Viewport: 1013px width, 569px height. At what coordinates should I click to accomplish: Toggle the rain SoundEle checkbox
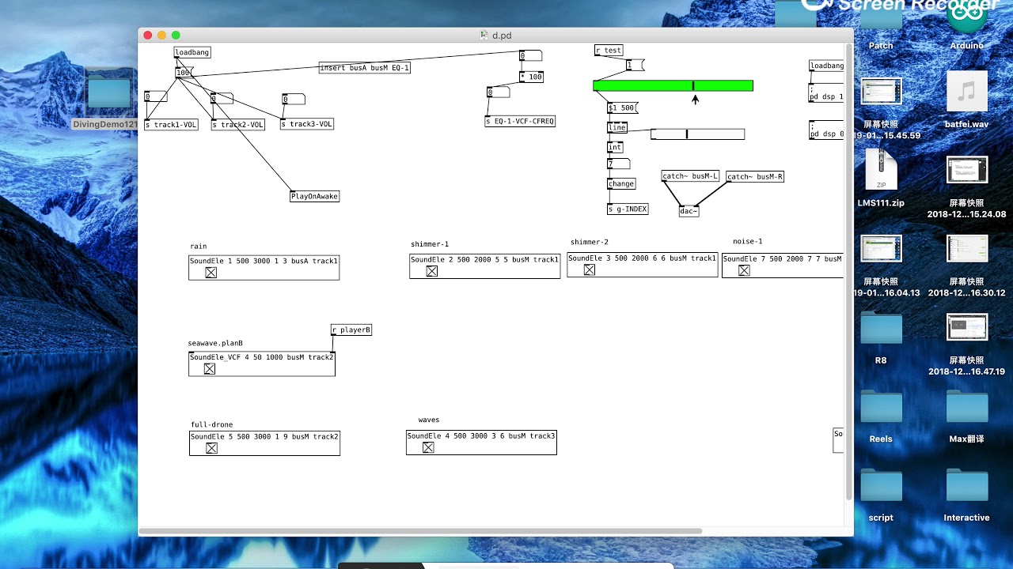pyautogui.click(x=211, y=273)
